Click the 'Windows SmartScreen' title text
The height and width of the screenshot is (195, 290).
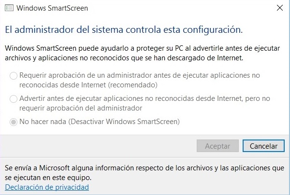coord(53,8)
